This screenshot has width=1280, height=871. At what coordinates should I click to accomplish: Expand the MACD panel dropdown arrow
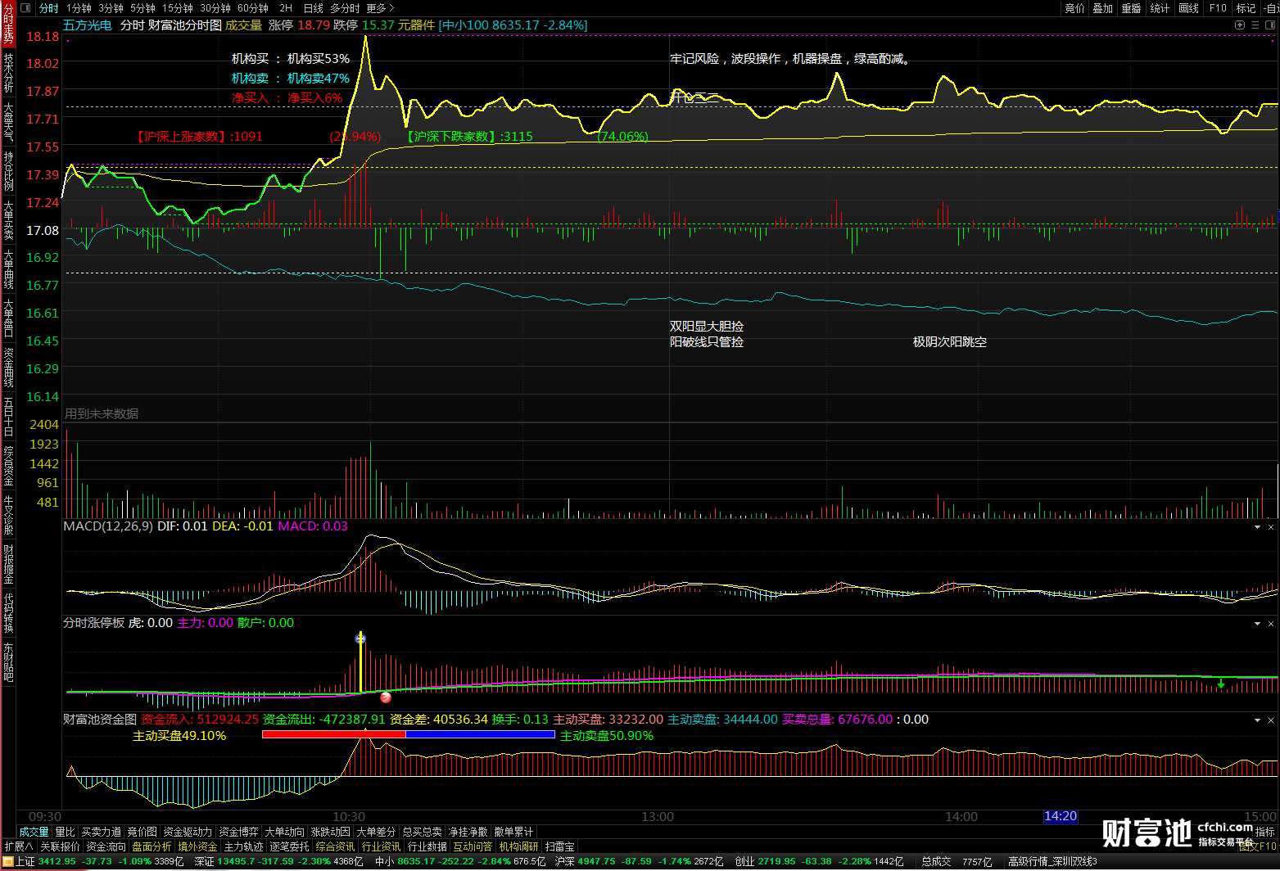click(1257, 527)
